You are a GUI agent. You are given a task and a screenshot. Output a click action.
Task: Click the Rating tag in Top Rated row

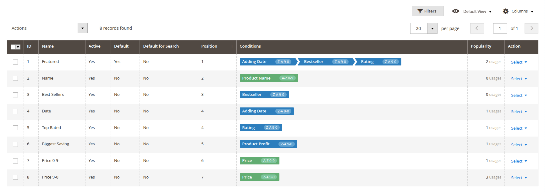pos(261,127)
